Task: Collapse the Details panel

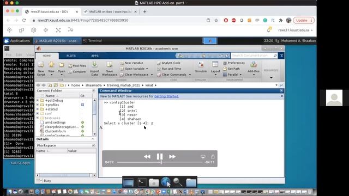Action: click(93, 139)
